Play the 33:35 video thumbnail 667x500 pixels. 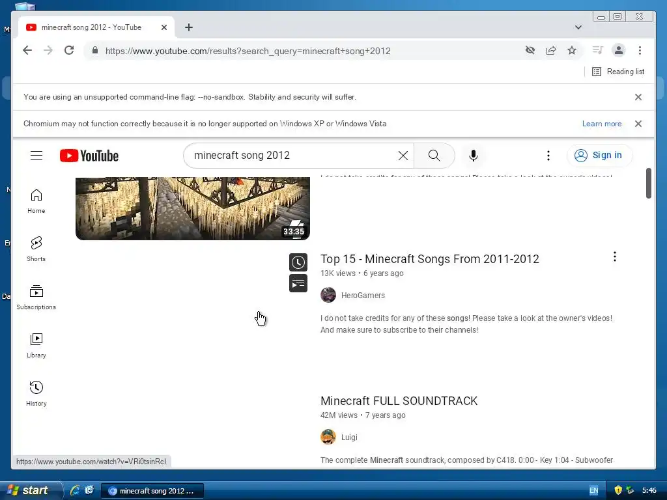(193, 208)
